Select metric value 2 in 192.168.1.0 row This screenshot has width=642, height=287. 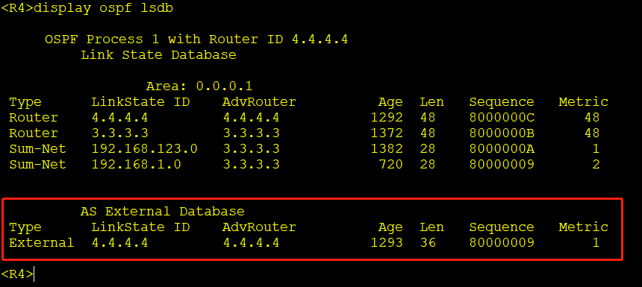click(x=596, y=165)
